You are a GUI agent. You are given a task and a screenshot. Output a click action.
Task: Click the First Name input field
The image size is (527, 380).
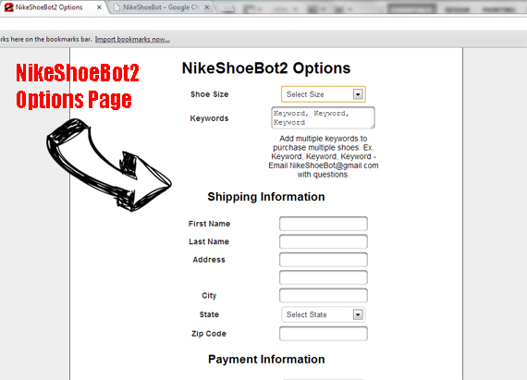(x=324, y=224)
